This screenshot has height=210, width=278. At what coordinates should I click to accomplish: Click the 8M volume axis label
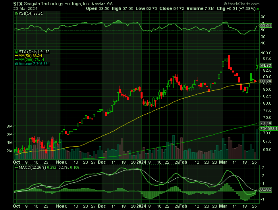[x=10, y=126]
